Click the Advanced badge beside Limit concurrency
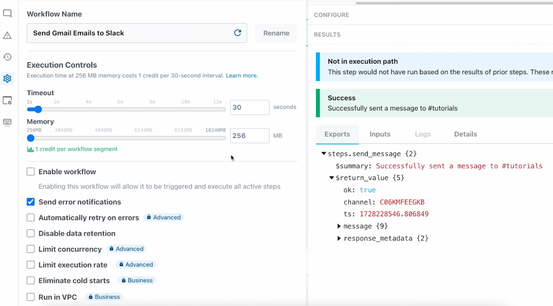The image size is (553, 306). 126,249
